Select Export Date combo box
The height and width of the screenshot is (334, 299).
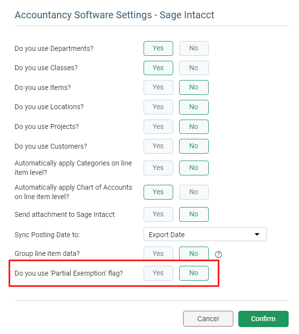[205, 234]
